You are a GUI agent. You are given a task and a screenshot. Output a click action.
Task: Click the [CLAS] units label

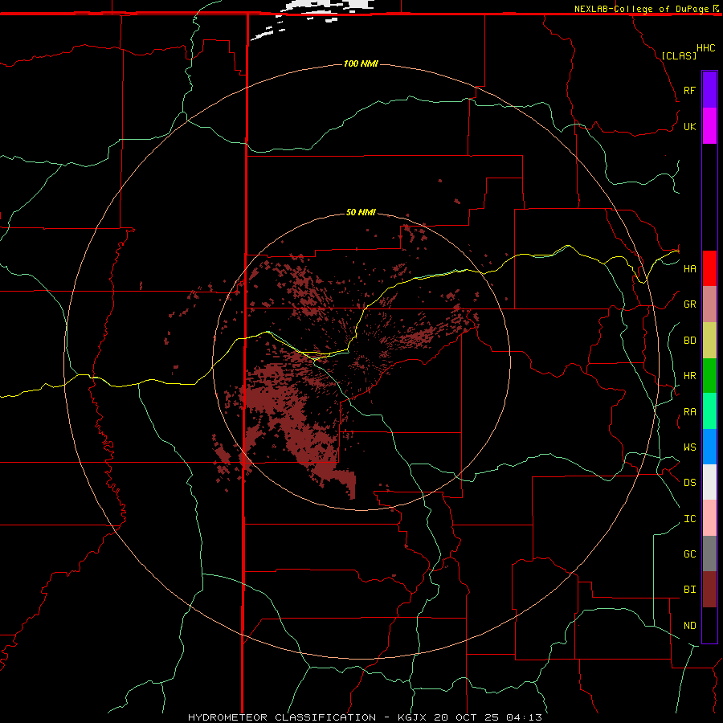679,55
